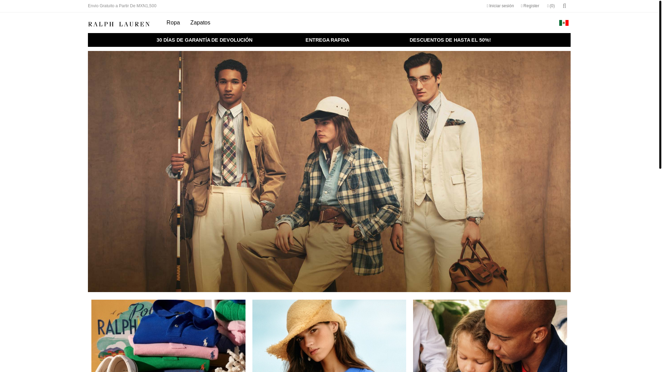
Task: Go to Ralph Lauren logo homepage
Action: click(x=119, y=24)
